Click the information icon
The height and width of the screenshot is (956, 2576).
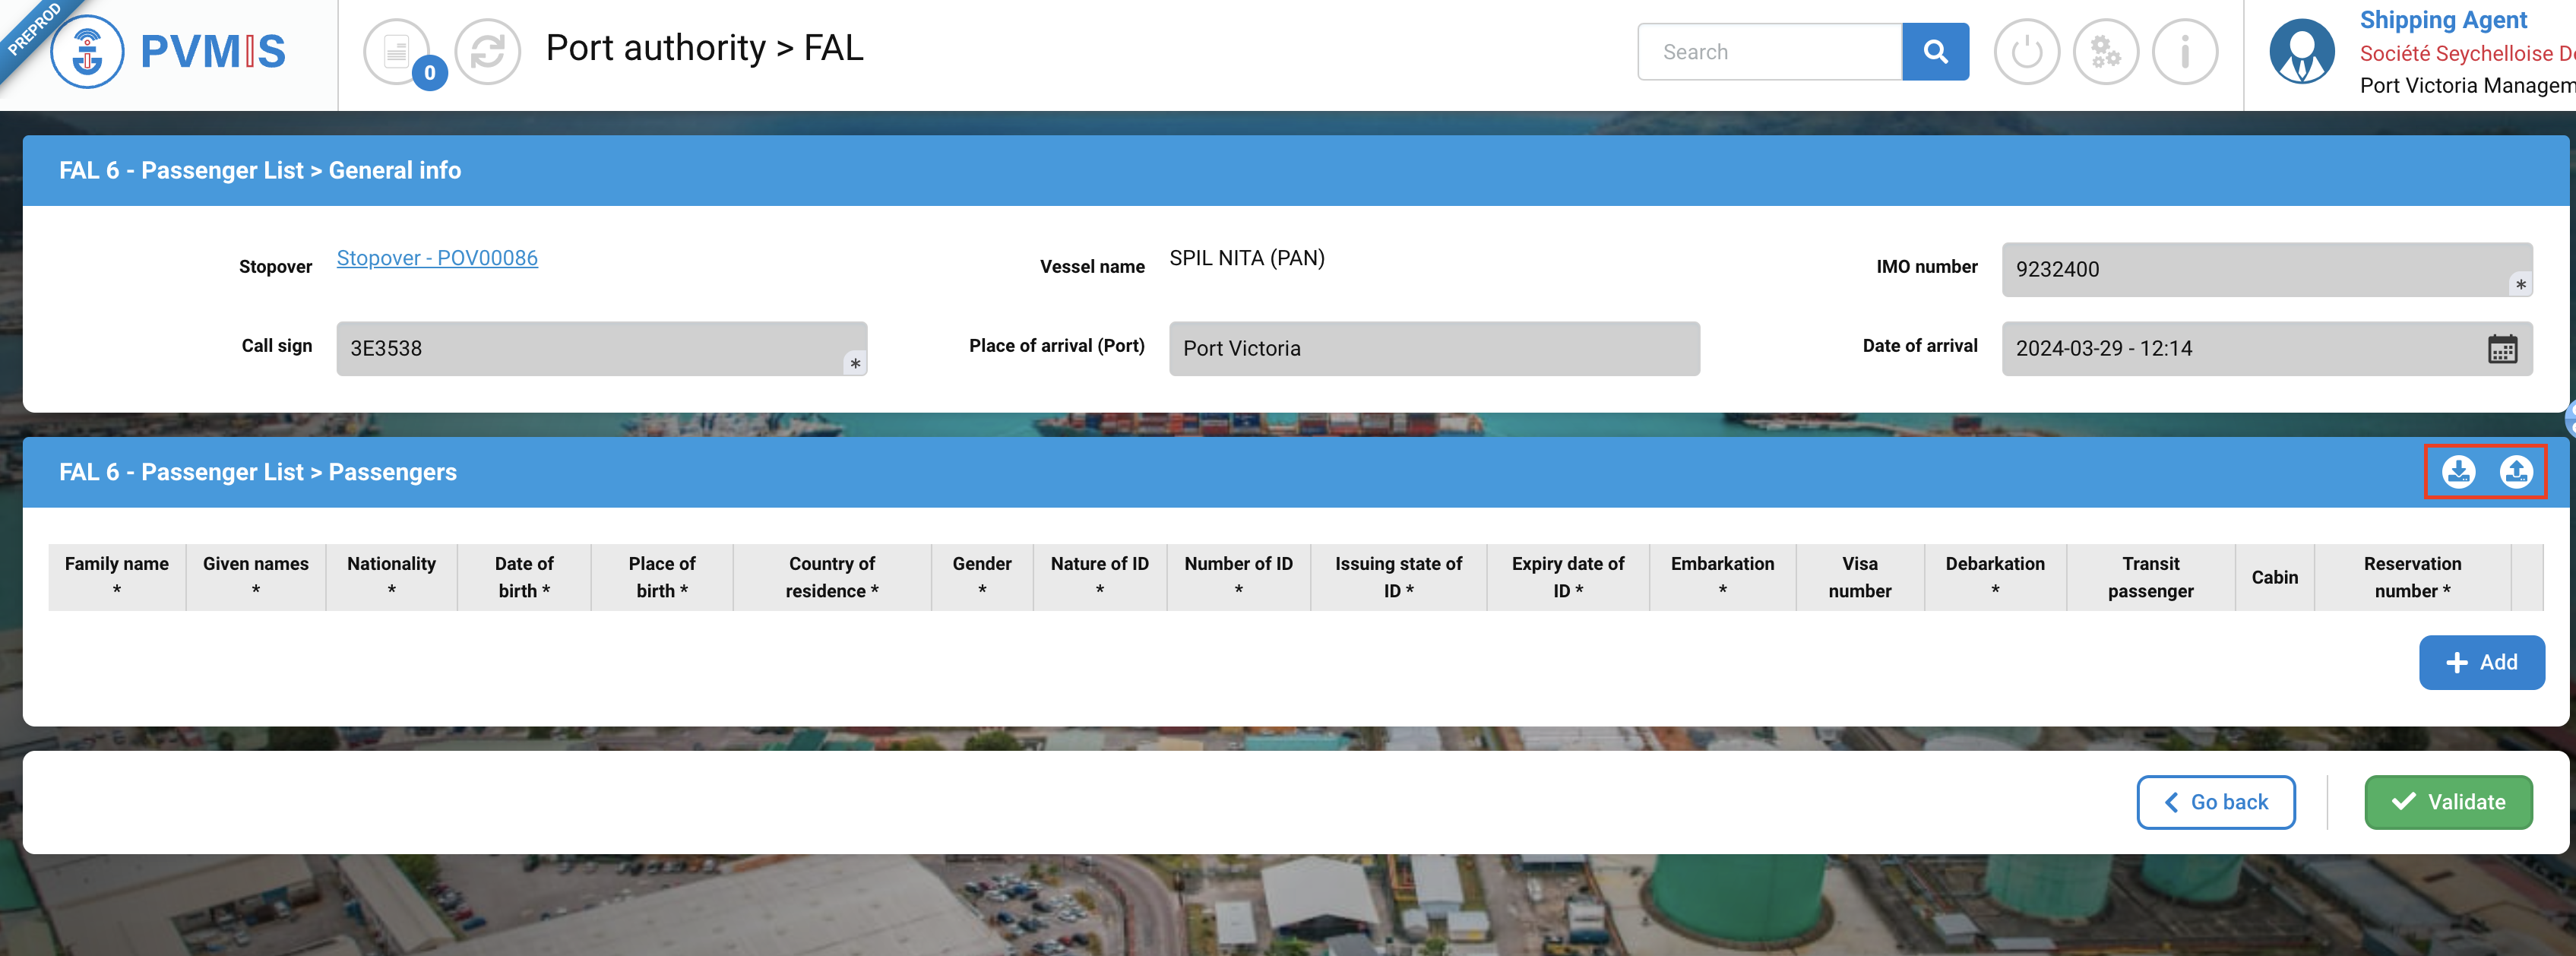pos(2184,52)
